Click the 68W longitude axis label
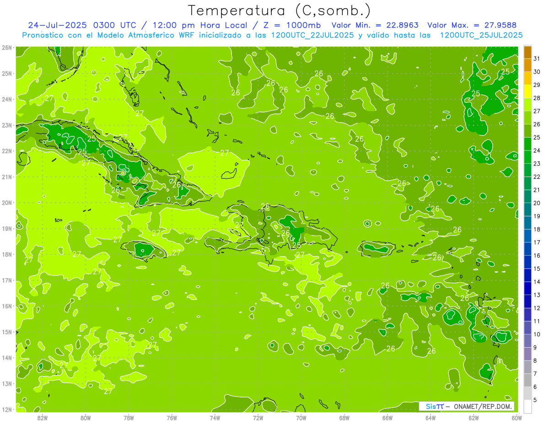 (x=344, y=418)
